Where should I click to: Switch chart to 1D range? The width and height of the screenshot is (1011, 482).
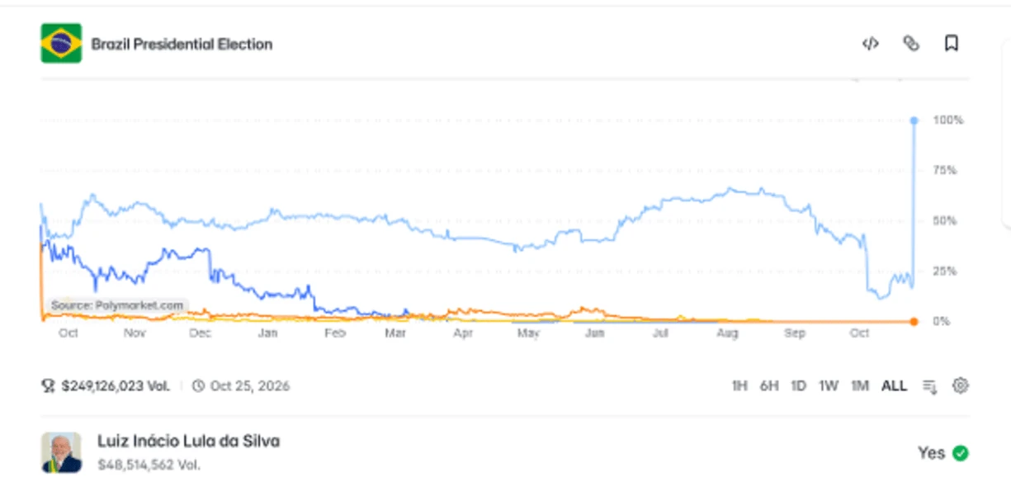point(798,385)
